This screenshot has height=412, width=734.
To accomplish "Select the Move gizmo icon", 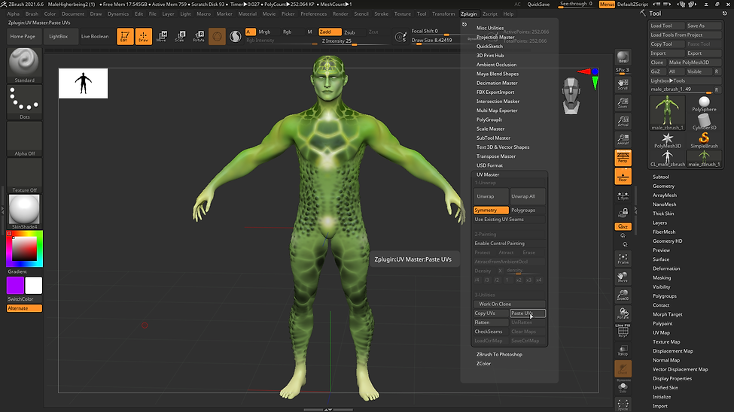I will tap(162, 36).
